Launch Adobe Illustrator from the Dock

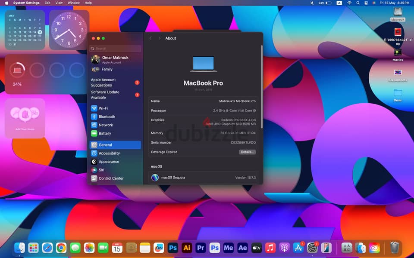187,248
